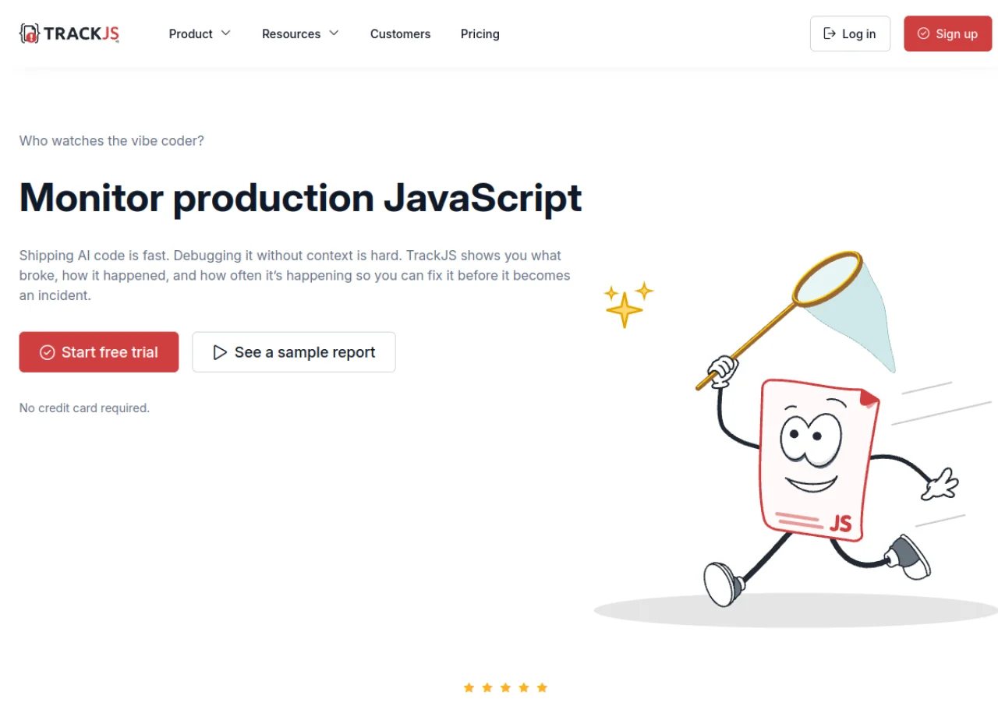Expand the Resources chevron arrow
Screen dimensions: 998x706
tap(334, 34)
